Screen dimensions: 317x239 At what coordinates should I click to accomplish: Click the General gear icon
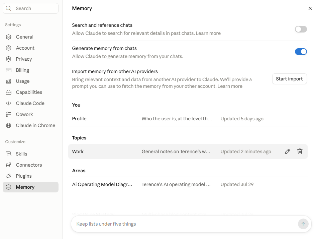[8, 37]
